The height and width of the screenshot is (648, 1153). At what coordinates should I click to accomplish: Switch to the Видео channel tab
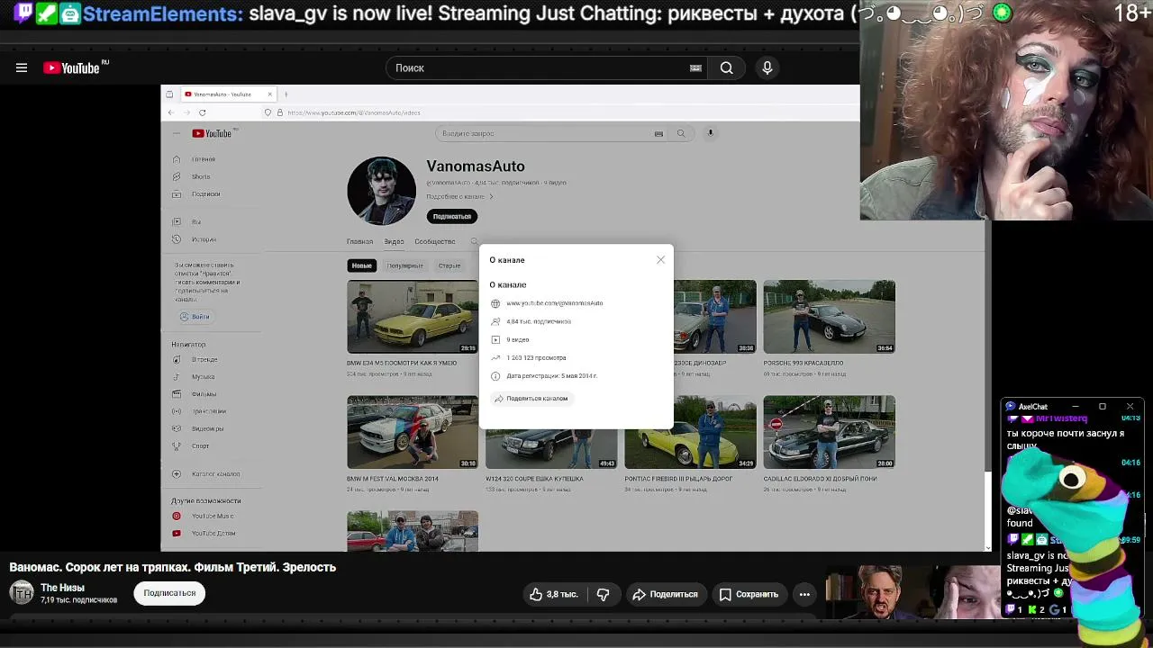pyautogui.click(x=394, y=241)
